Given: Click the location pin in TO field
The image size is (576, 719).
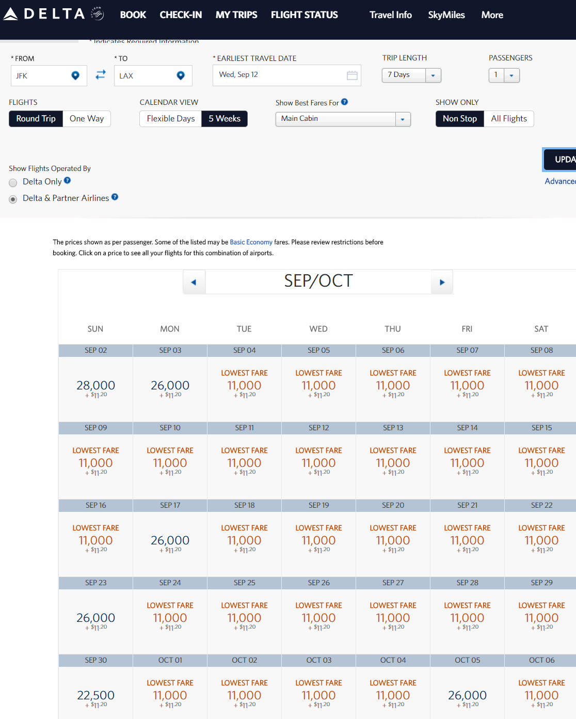Looking at the screenshot, I should (181, 75).
